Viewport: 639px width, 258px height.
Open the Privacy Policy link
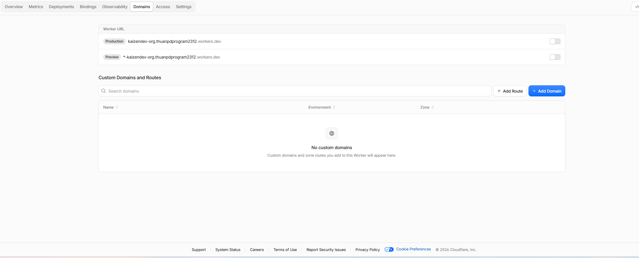[x=368, y=250]
